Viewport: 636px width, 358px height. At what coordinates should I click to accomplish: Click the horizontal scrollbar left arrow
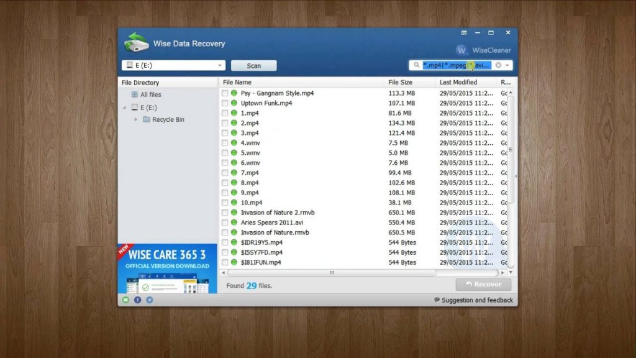click(223, 272)
